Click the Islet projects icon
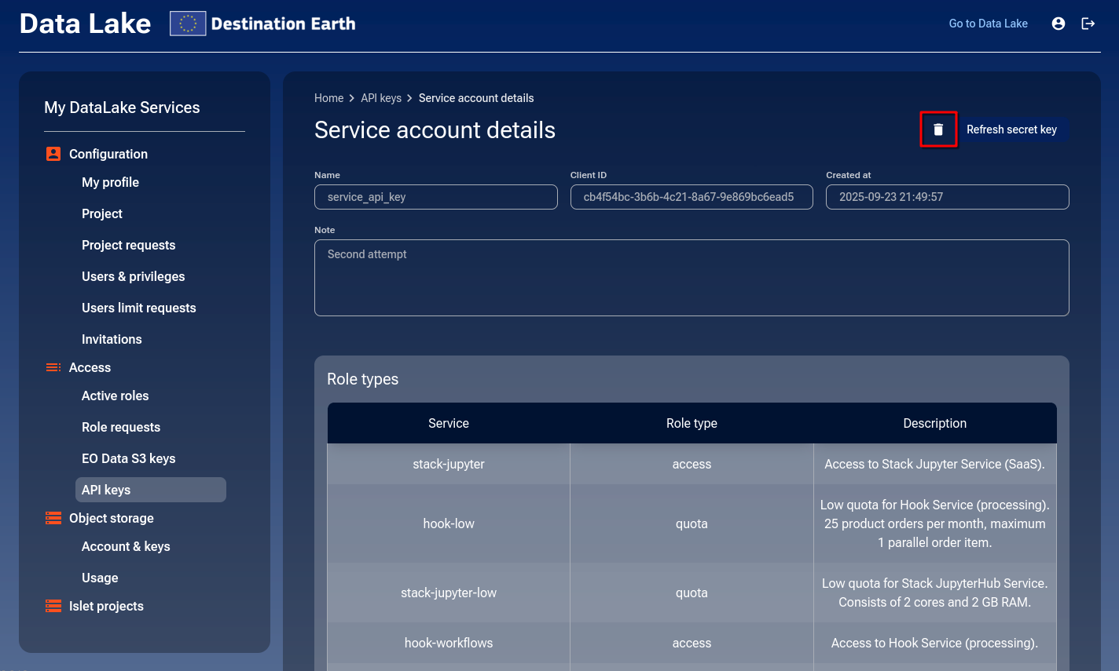Screen dimensions: 1119x671 (53, 606)
